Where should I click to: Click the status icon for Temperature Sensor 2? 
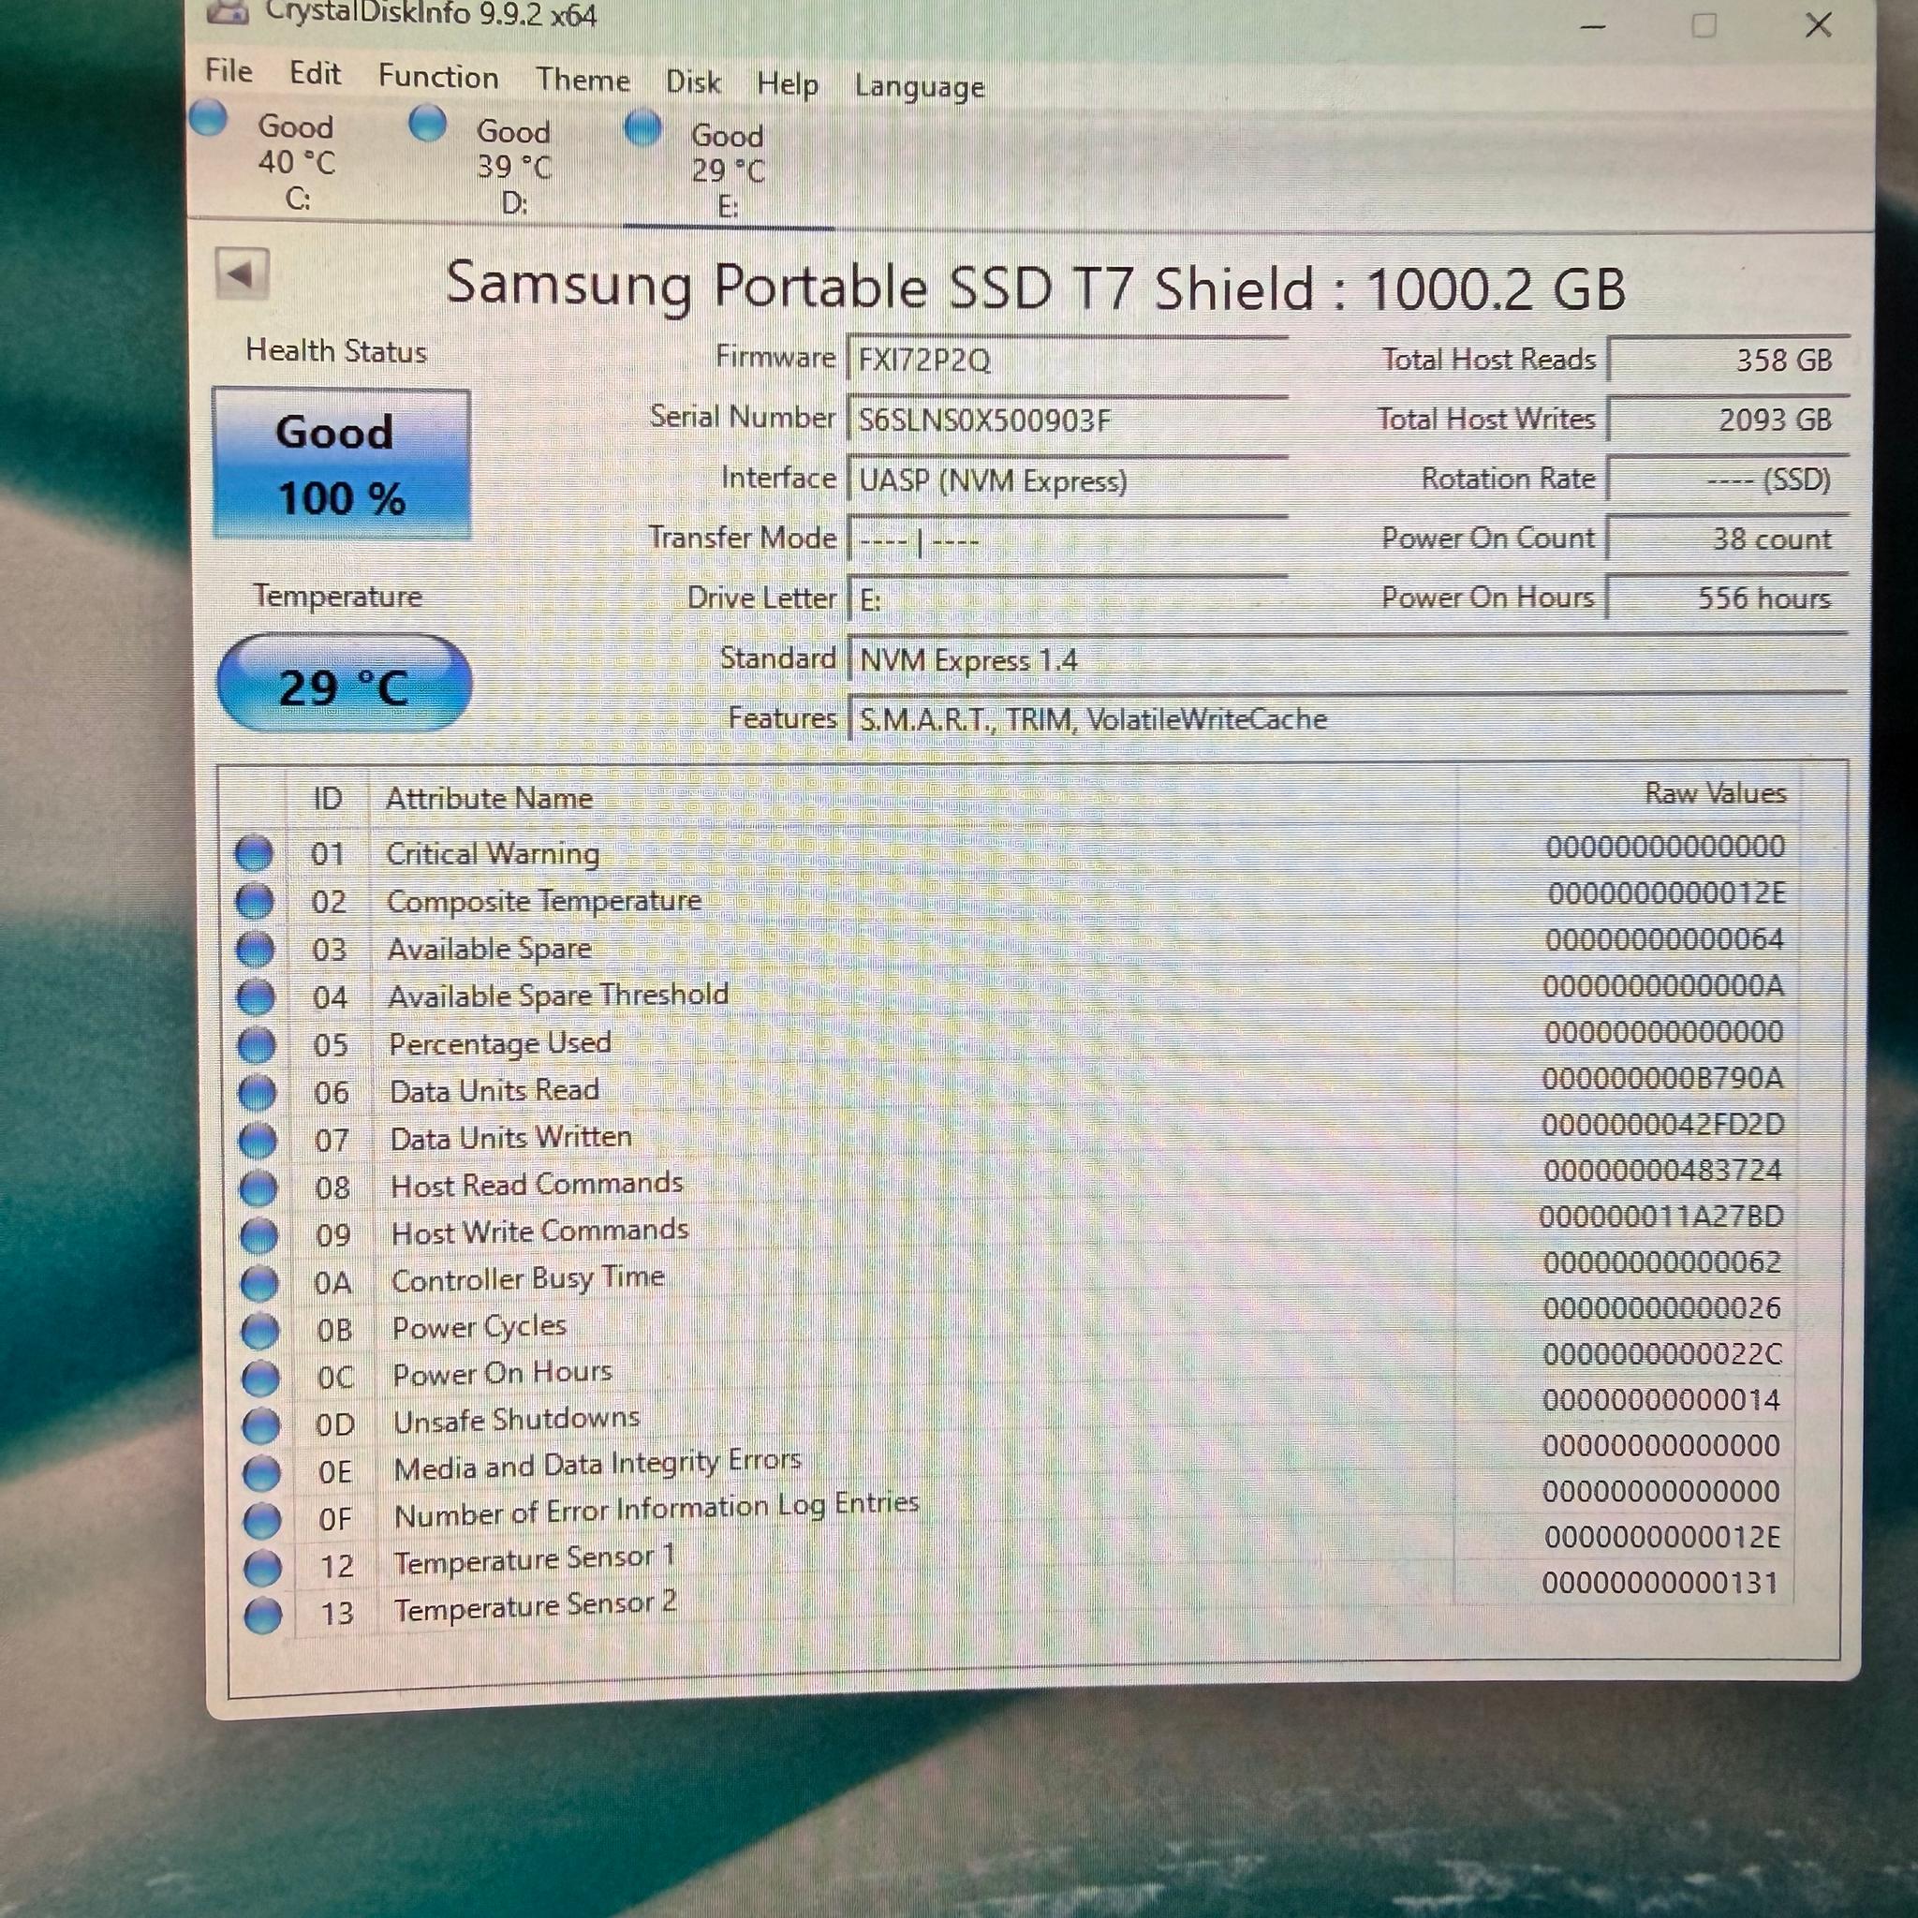pos(263,1616)
